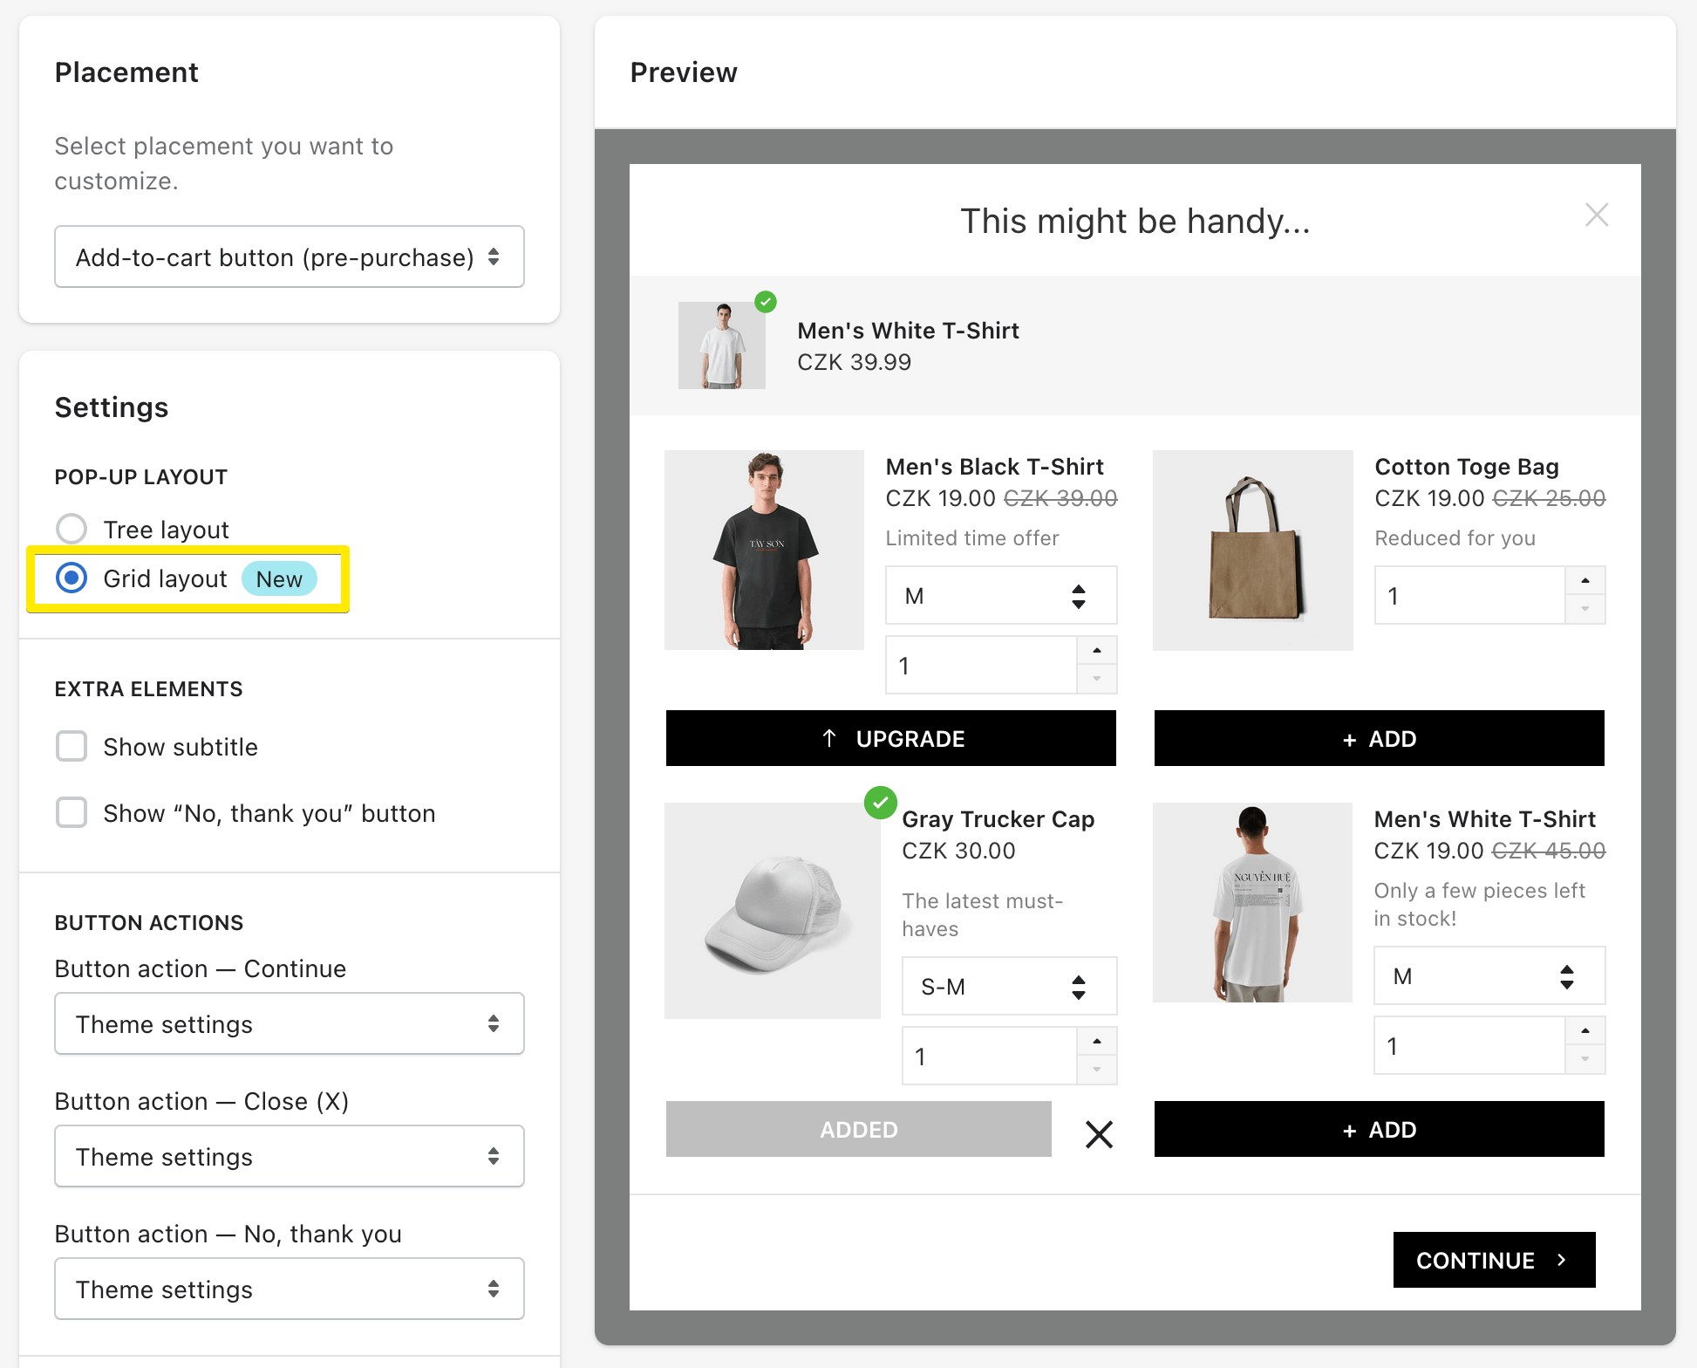
Task: Click the upgrade arrow icon on Men's Black T-Shirt
Action: pos(825,738)
